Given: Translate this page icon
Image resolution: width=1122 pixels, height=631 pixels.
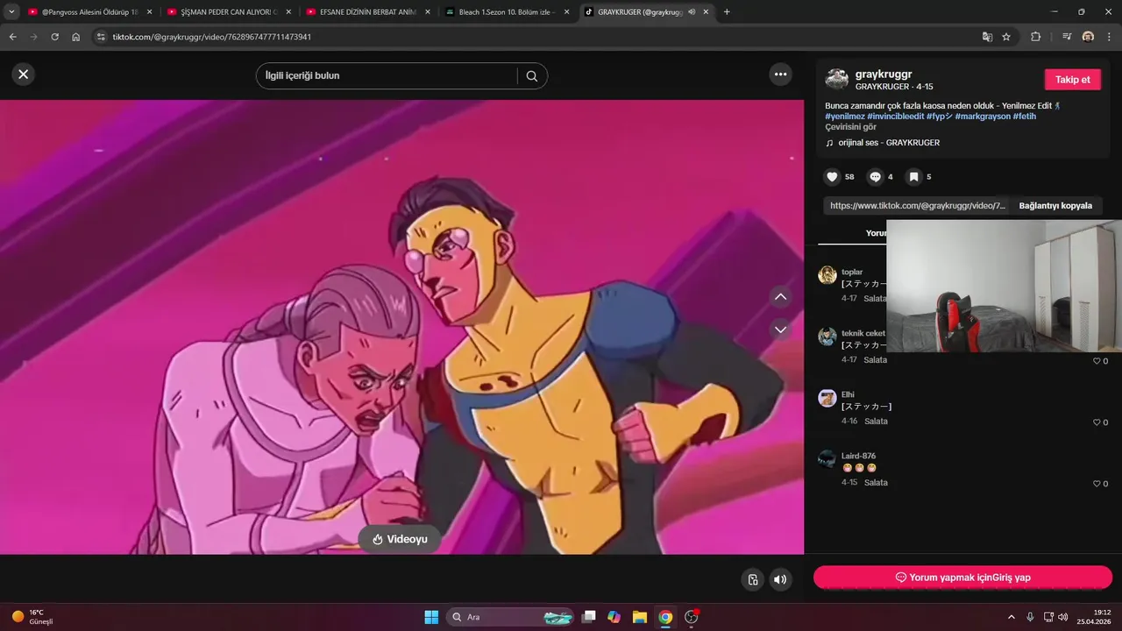Looking at the screenshot, I should pyautogui.click(x=987, y=37).
